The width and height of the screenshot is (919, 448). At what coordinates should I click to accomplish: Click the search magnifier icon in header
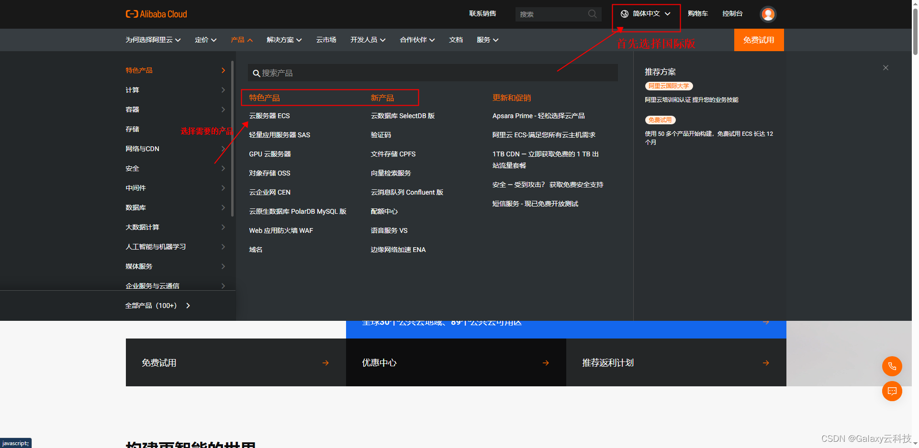click(x=592, y=14)
